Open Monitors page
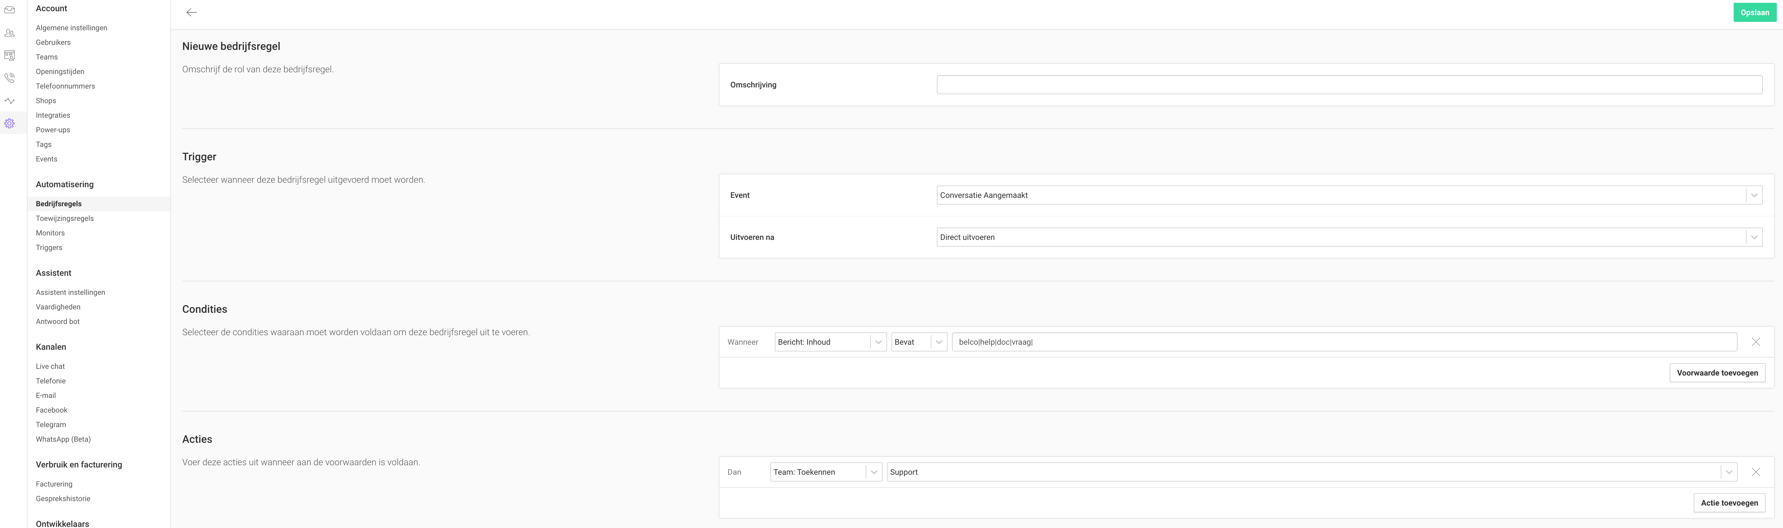1783x528 pixels. tap(50, 233)
